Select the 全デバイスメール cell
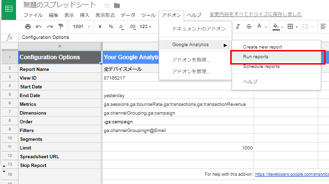The height and width of the screenshot is (184, 329). coord(130,69)
